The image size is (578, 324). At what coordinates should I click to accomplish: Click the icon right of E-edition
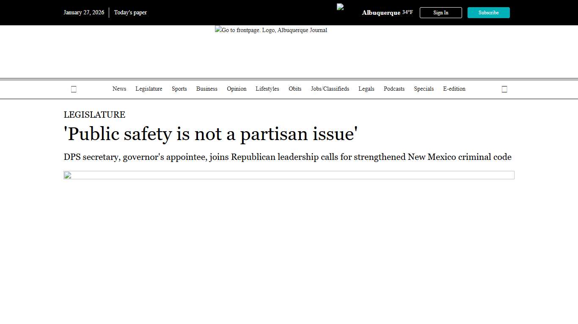(504, 89)
